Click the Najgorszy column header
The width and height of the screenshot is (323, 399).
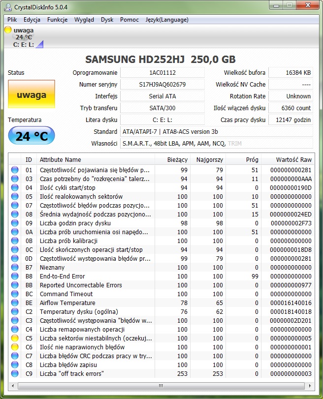(208, 159)
